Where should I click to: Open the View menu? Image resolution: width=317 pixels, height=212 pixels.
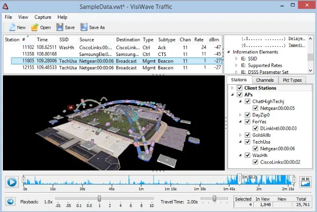tap(23, 17)
